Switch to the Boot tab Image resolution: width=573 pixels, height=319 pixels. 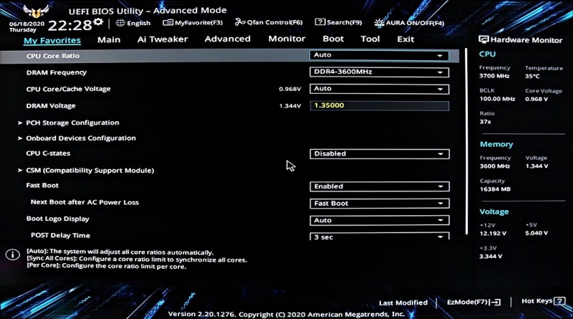click(x=333, y=39)
